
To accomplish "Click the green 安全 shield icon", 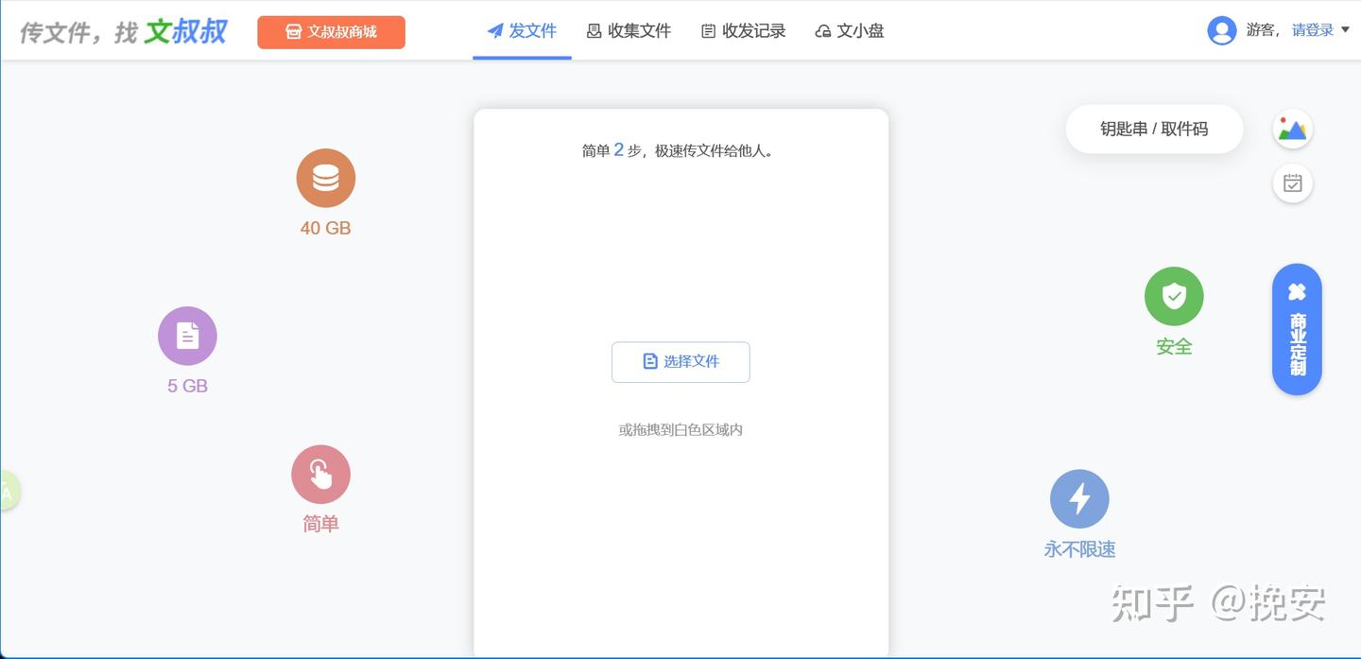I will pyautogui.click(x=1174, y=297).
